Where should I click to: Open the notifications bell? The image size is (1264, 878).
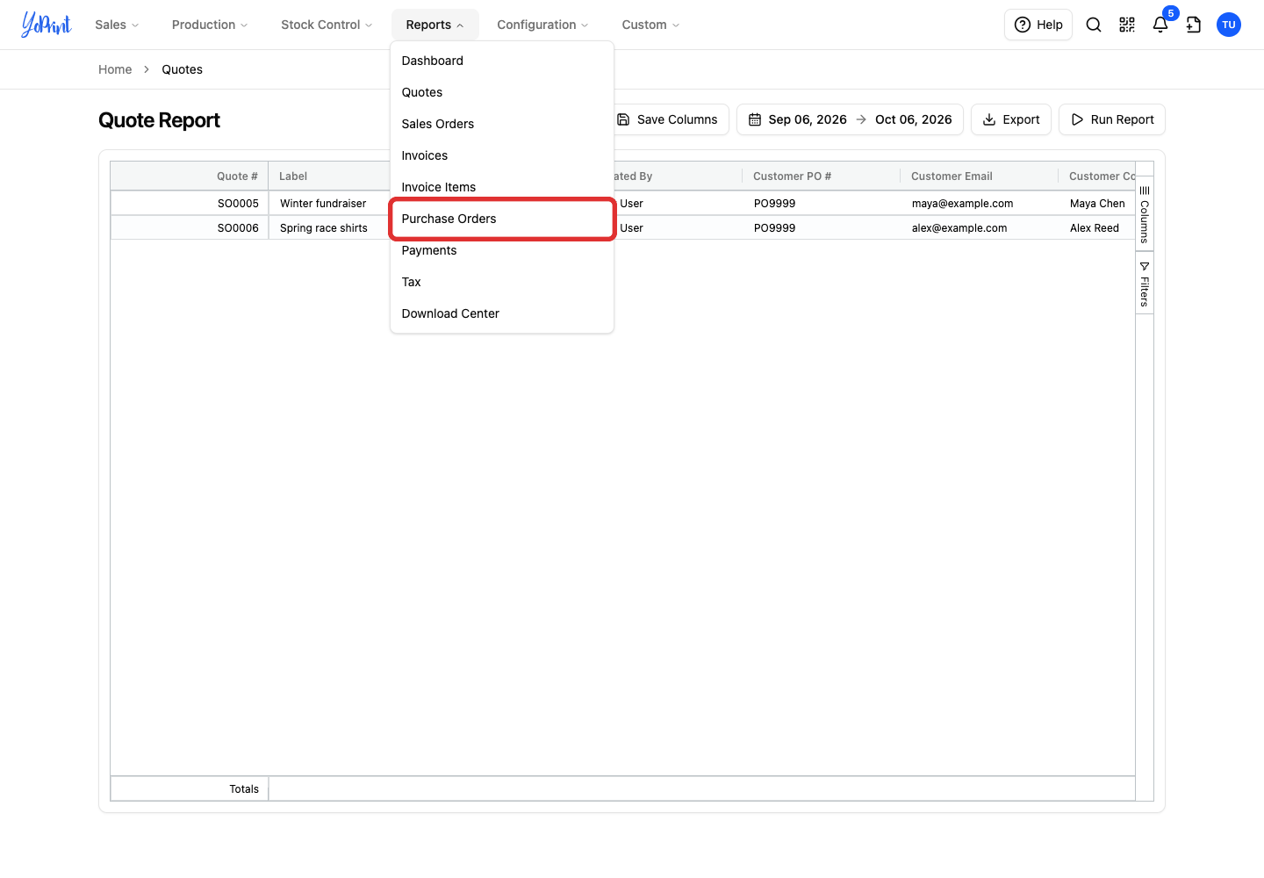(x=1160, y=25)
